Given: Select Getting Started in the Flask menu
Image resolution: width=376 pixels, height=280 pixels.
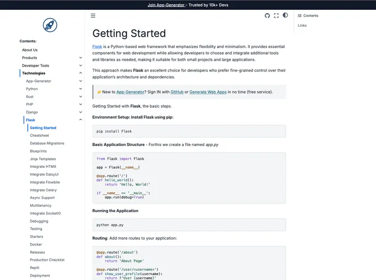Looking at the screenshot, I should click(x=43, y=128).
